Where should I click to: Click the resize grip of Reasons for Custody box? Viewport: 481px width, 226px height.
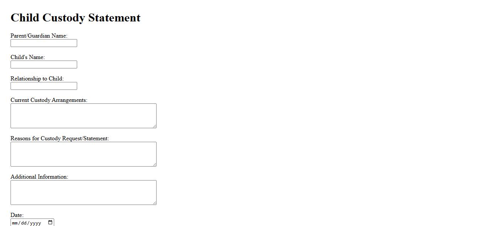click(154, 164)
